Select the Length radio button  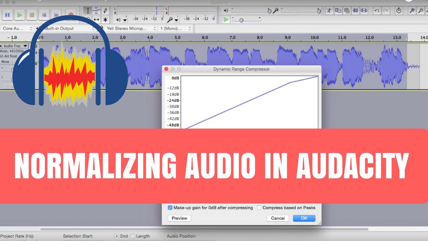[x=133, y=236]
